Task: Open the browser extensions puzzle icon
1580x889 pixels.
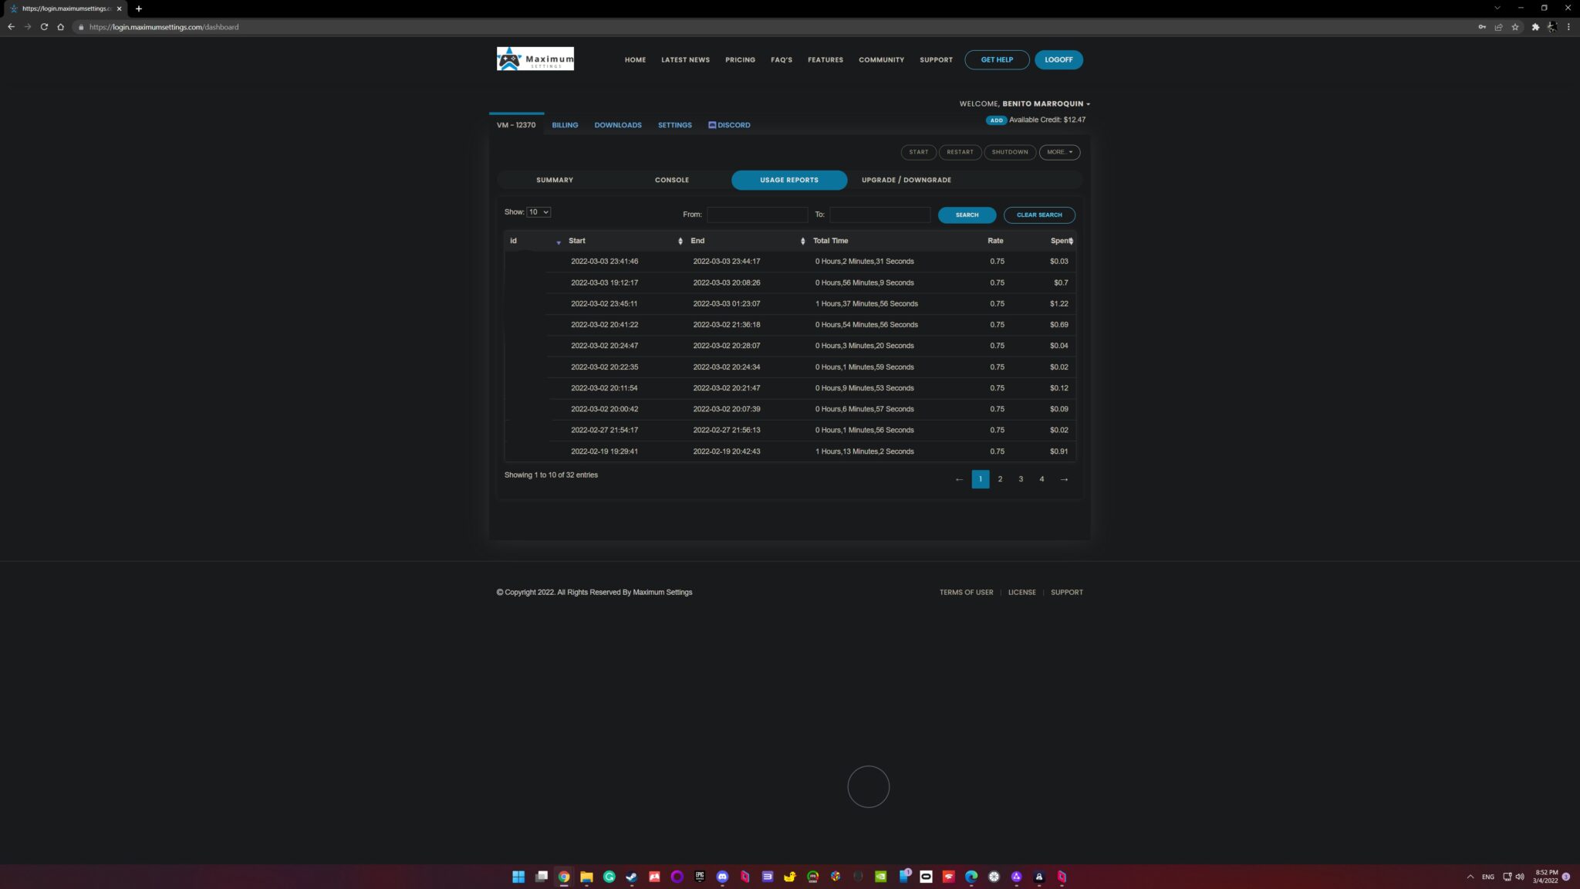Action: 1535,27
